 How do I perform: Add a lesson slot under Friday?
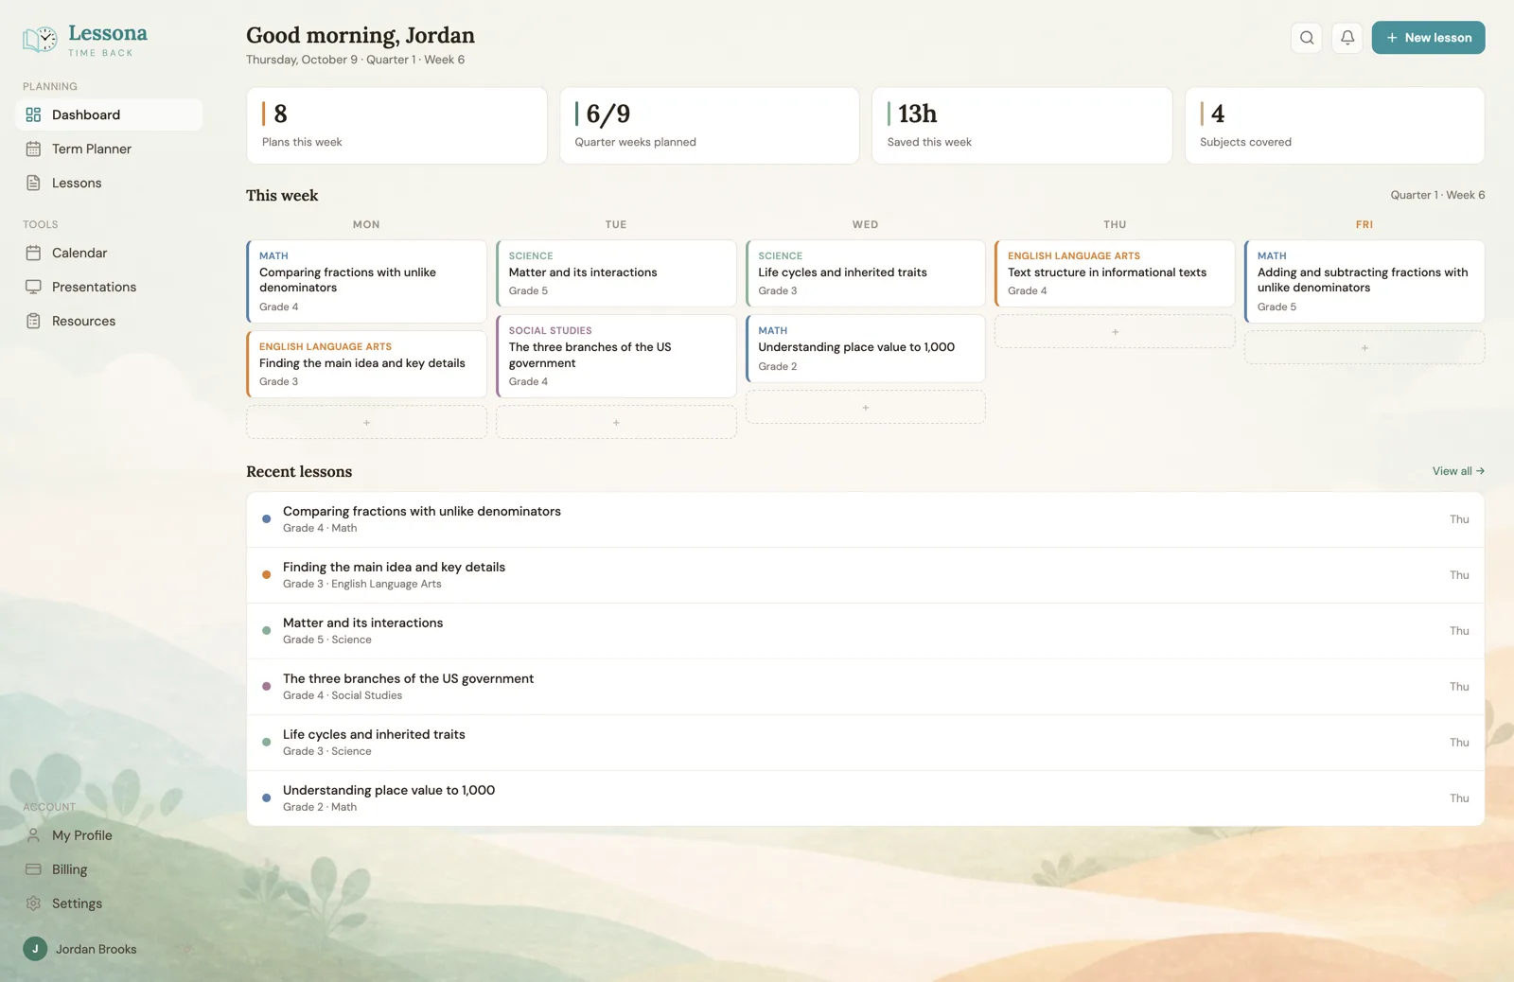tap(1364, 347)
